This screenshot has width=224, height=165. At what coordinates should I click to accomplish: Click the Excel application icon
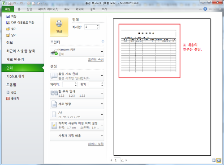(4, 3)
